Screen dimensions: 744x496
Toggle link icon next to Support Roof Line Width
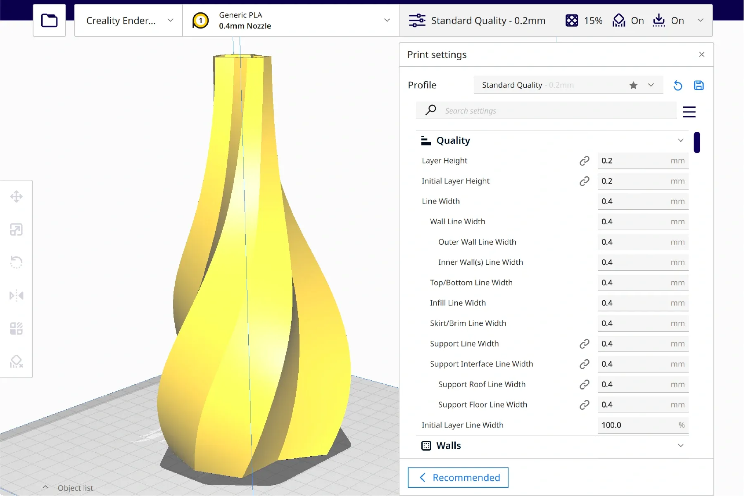tap(584, 384)
